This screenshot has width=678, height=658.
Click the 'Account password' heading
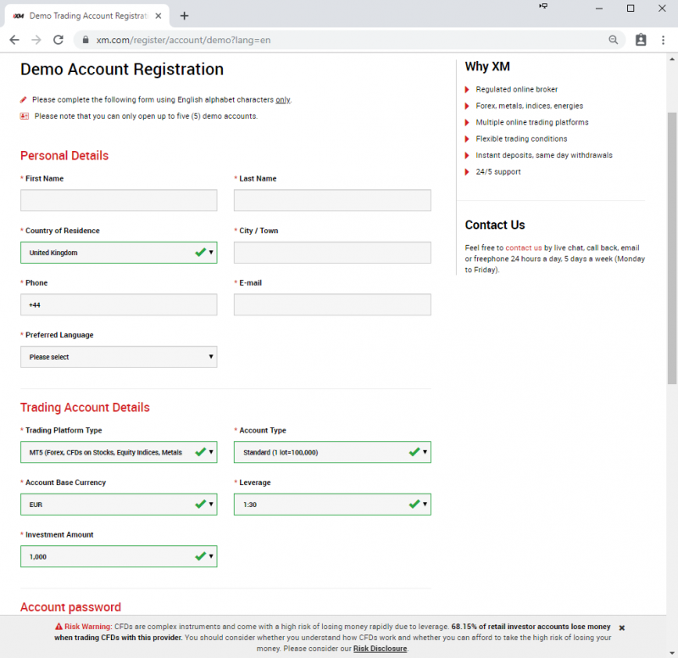(70, 607)
